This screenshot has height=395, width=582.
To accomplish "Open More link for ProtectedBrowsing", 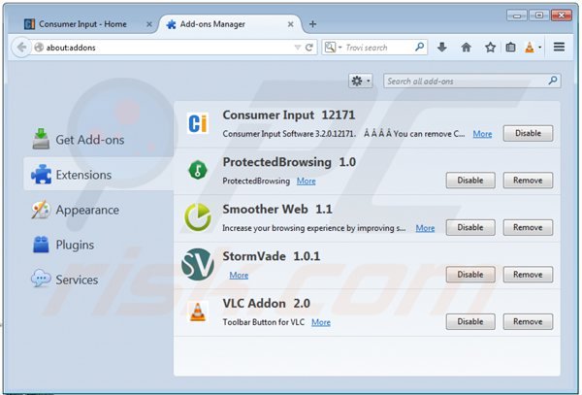I will (x=306, y=181).
